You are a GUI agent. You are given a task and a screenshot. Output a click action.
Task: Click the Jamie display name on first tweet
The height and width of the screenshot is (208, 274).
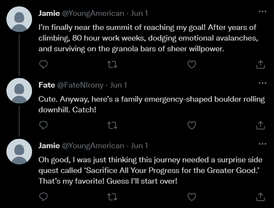tap(49, 13)
